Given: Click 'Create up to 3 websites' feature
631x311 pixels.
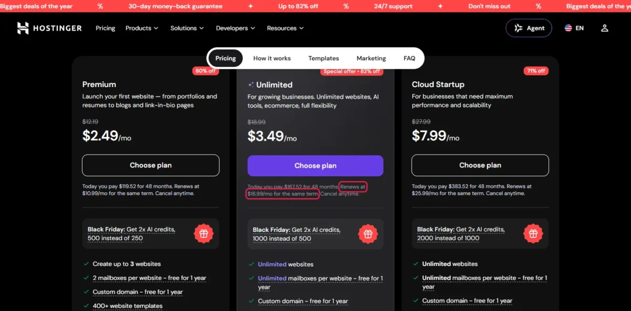Looking at the screenshot, I should (127, 264).
